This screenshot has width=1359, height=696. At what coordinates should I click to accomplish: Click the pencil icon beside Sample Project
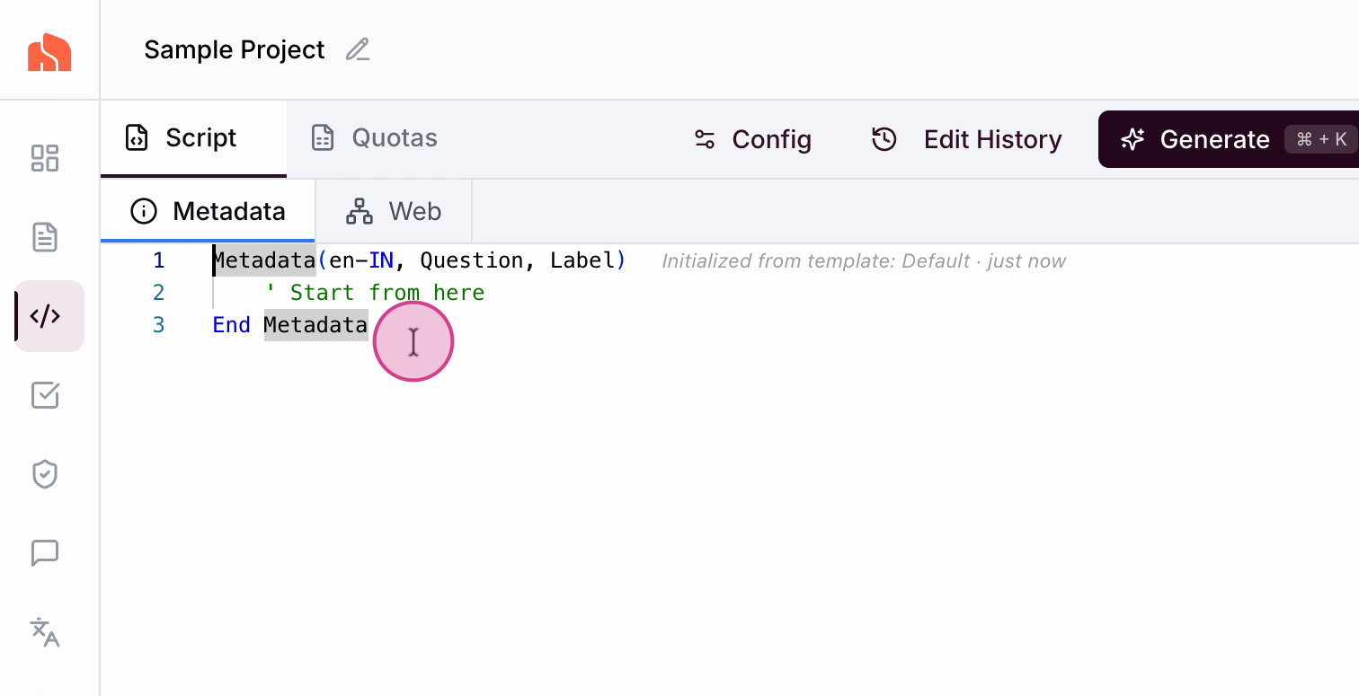358,49
